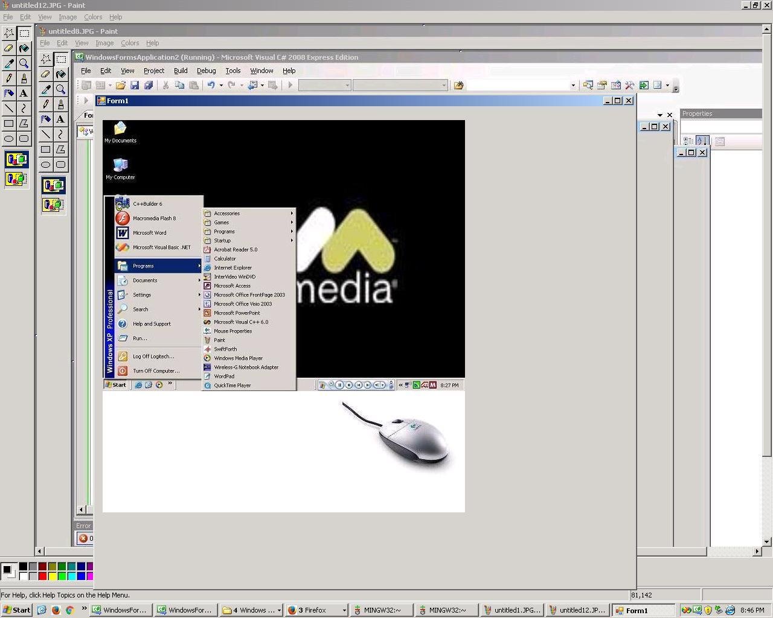Image resolution: width=773 pixels, height=618 pixels.
Task: Select the yellow color swatch in the palette
Action: tap(52, 576)
